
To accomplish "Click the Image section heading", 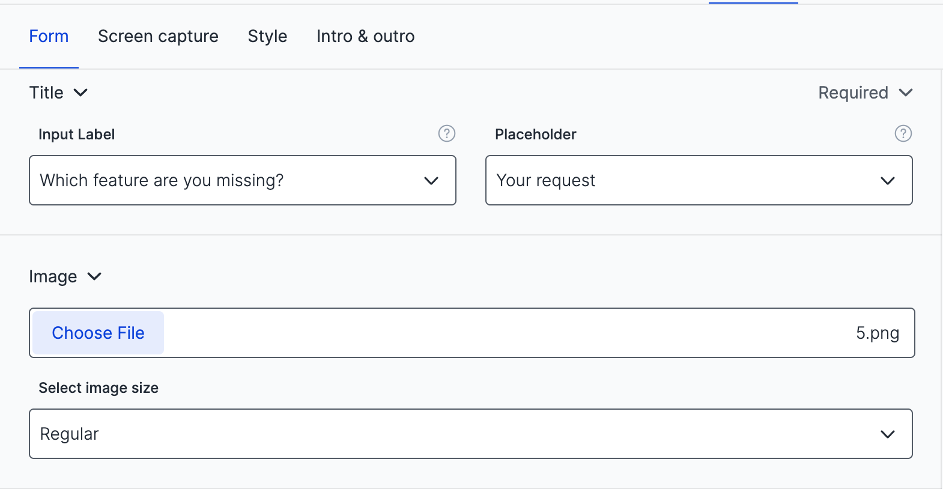I will pos(53,276).
